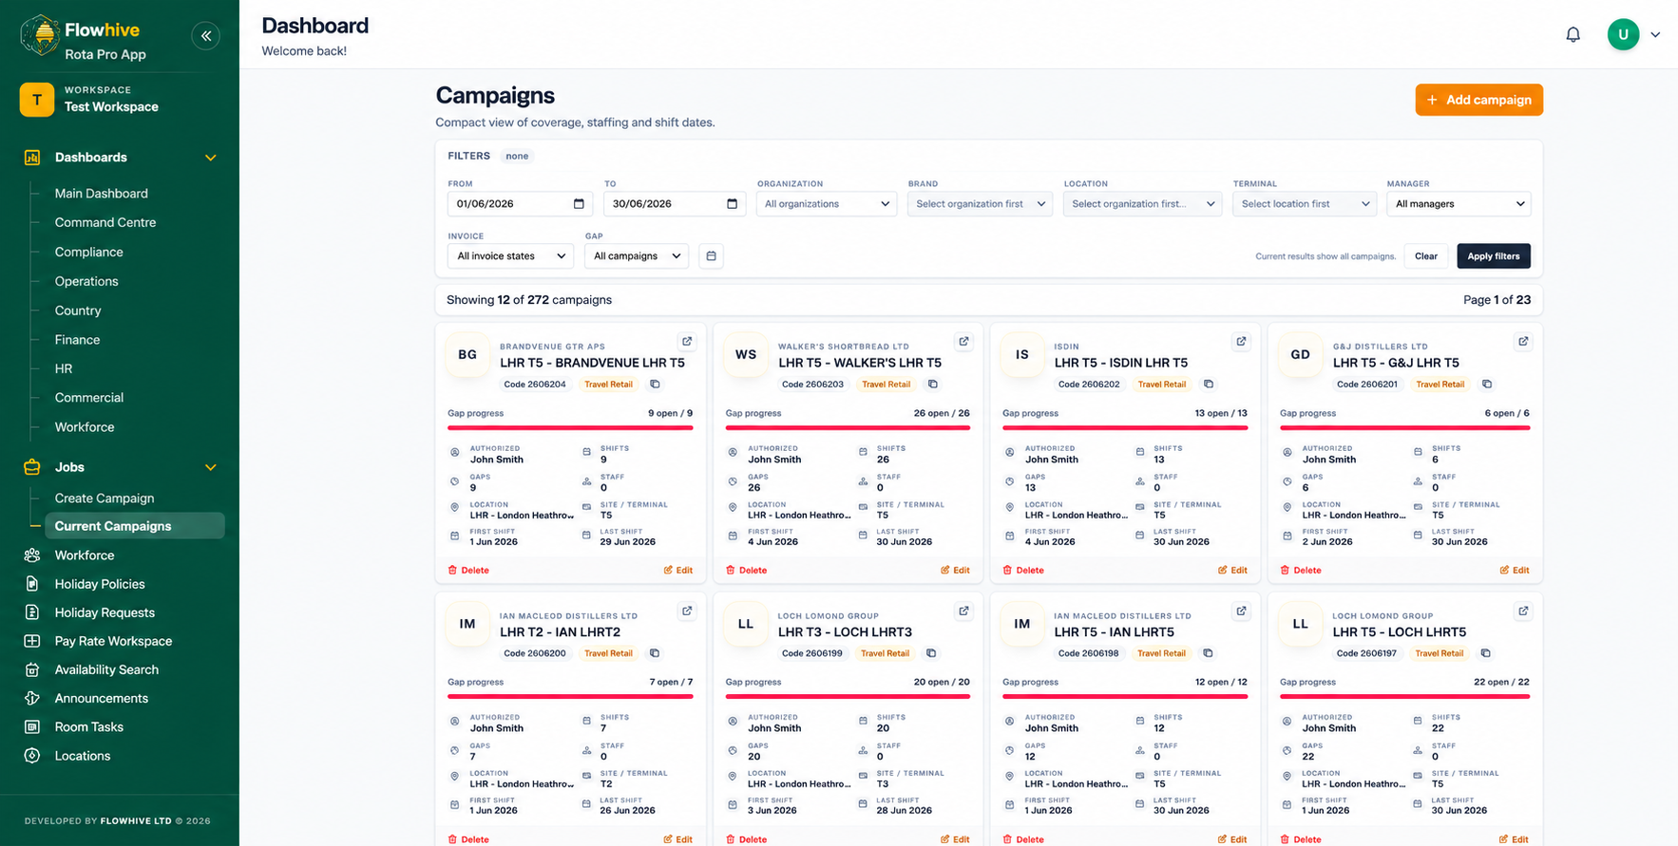1678x846 pixels.
Task: Click BRANDVENUE gap progress bar
Action: pyautogui.click(x=570, y=428)
